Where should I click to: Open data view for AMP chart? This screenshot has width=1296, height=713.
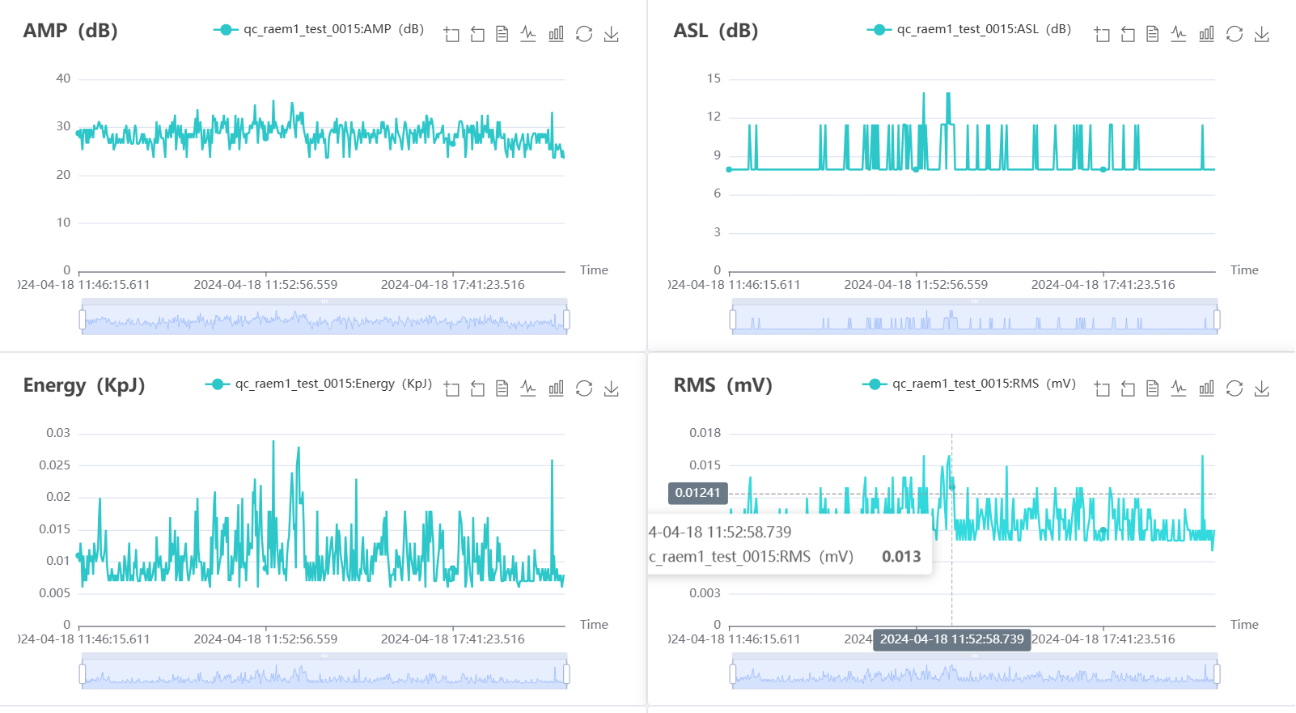502,34
